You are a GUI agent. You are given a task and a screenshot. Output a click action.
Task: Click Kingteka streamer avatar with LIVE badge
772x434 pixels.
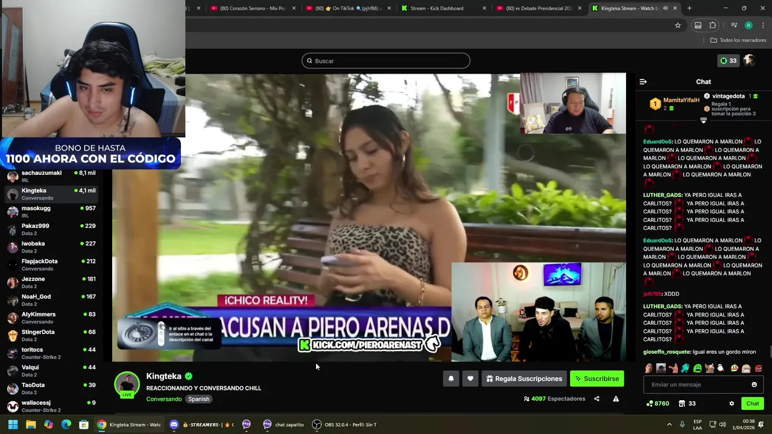pyautogui.click(x=127, y=386)
